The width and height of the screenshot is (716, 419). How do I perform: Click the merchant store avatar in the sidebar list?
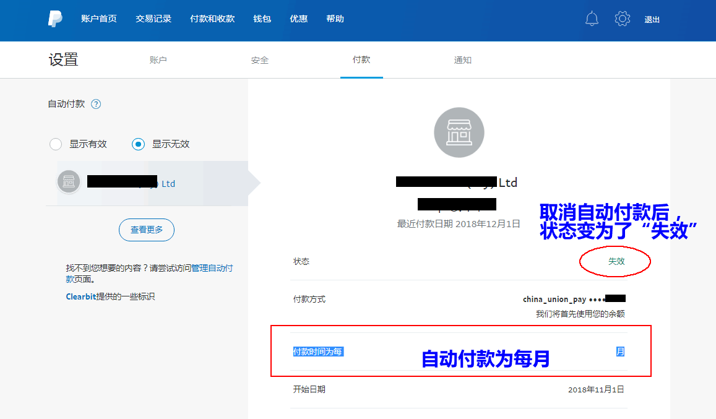point(69,181)
